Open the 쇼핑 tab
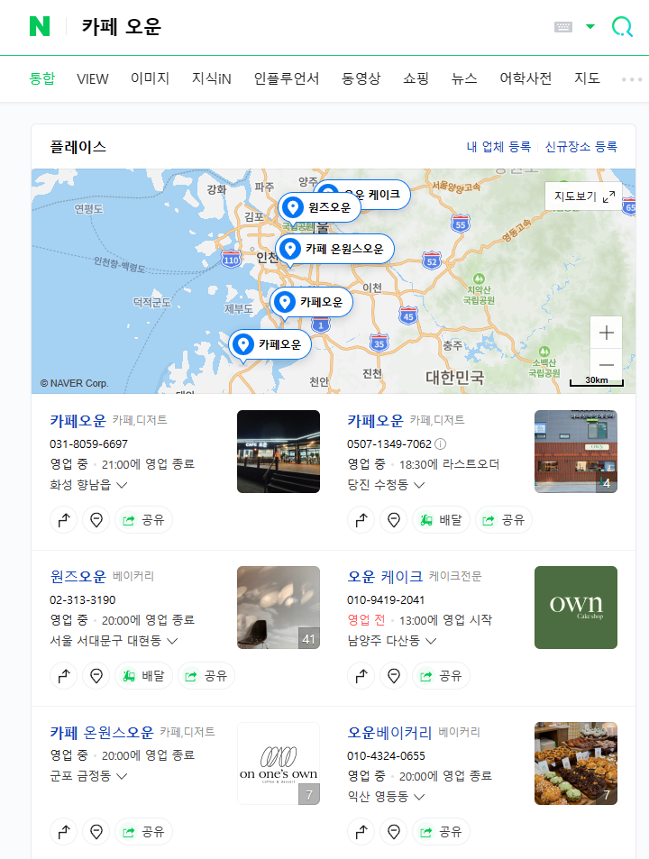Image resolution: width=649 pixels, height=859 pixels. pos(416,78)
